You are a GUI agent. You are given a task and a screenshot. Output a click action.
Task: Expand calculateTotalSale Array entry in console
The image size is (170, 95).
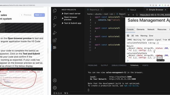pos(149,43)
